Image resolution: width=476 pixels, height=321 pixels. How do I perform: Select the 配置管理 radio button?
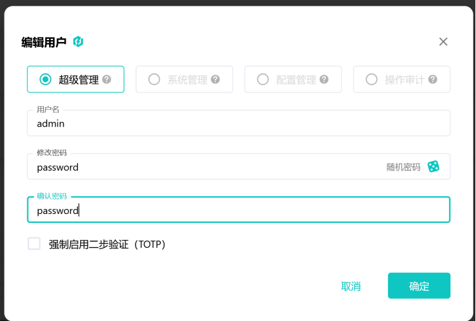(x=263, y=80)
